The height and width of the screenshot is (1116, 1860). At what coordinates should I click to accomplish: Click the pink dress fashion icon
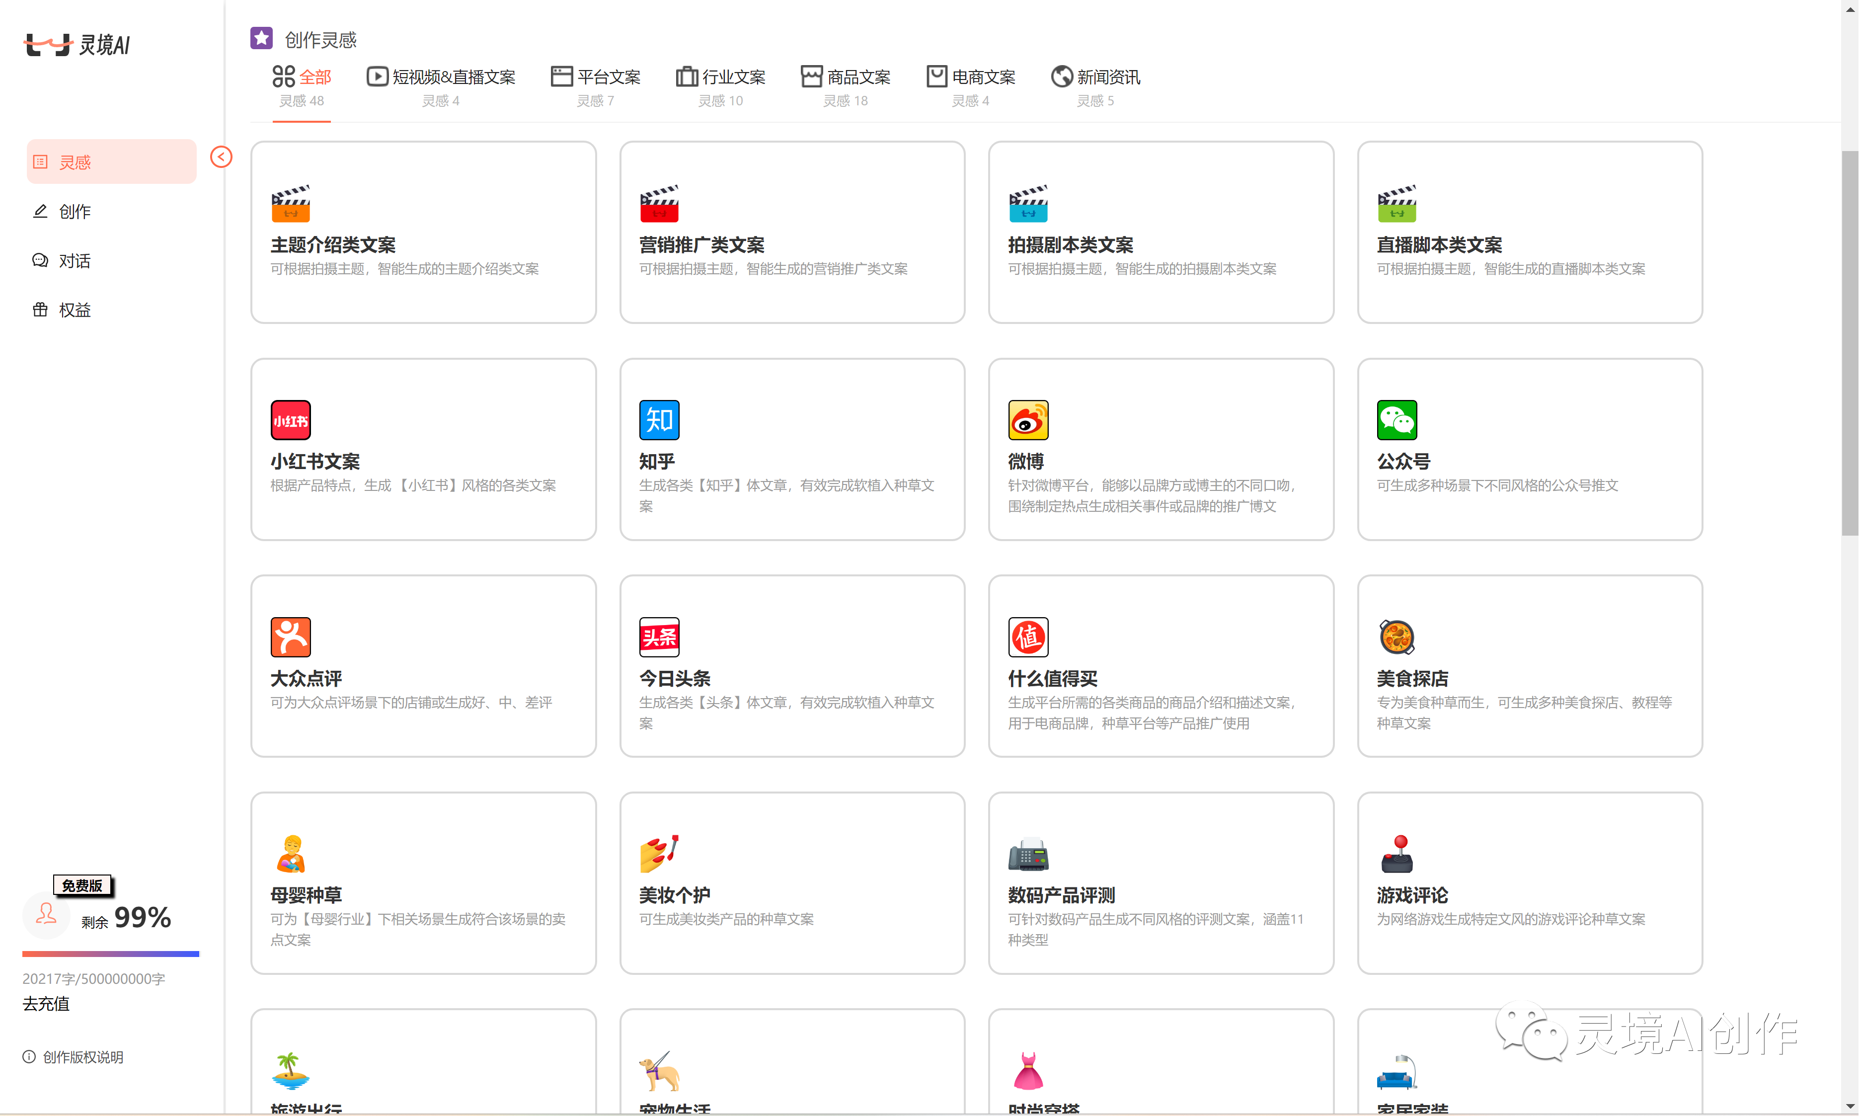click(x=1028, y=1071)
